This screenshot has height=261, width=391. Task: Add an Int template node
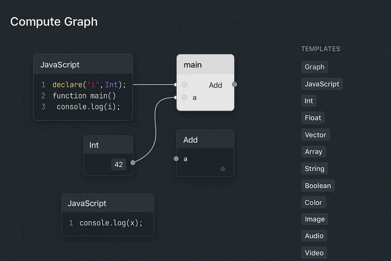click(x=309, y=101)
